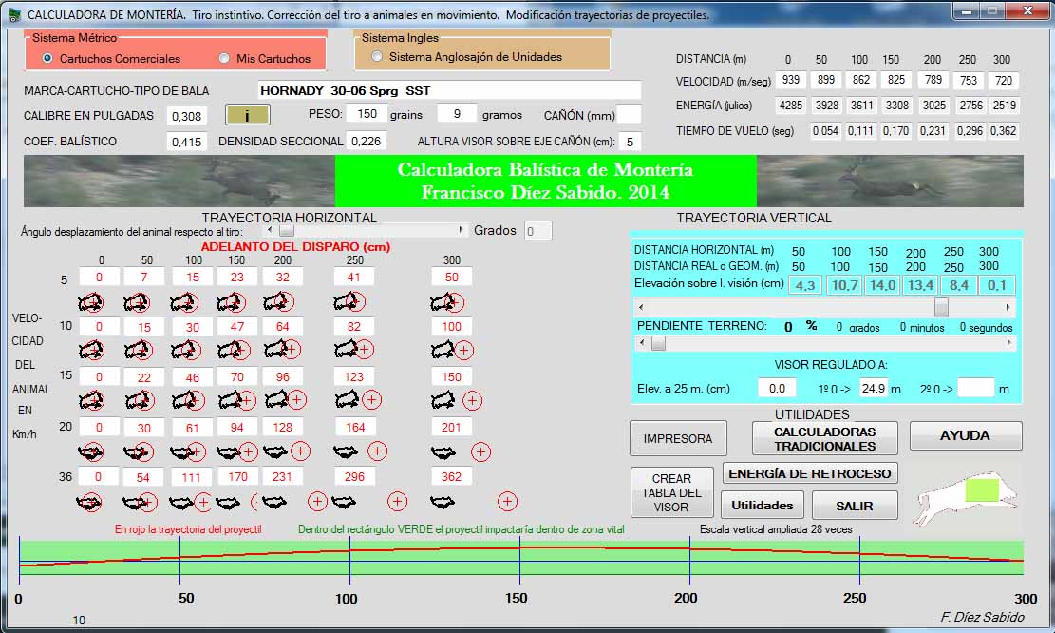This screenshot has height=633, width=1055.
Task: Click the running deer banner image on the right
Action: point(890,181)
